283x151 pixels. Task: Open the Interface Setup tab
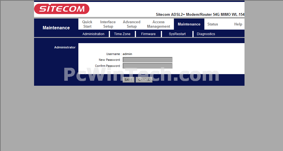pyautogui.click(x=108, y=24)
